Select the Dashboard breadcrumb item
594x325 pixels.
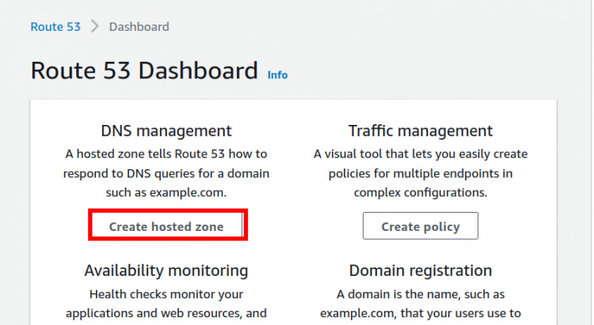pyautogui.click(x=139, y=26)
